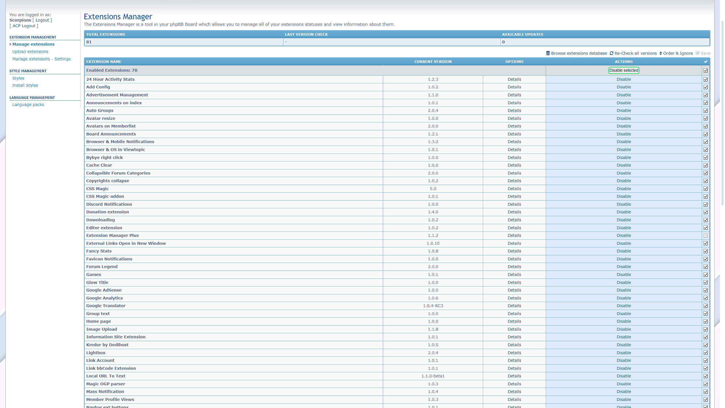Expand the LANGUAGE MANAGEMENT section
725x408 pixels.
point(32,98)
